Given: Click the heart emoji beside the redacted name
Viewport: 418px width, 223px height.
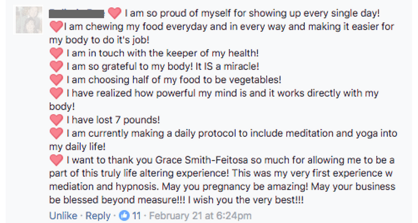Looking at the screenshot, I should pyautogui.click(x=115, y=13).
